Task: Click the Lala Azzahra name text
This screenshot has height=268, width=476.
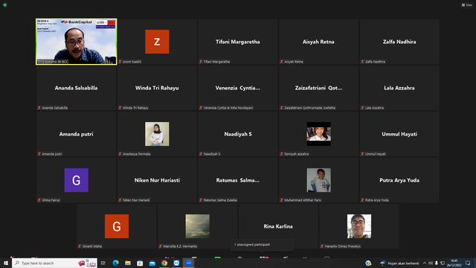Action: pyautogui.click(x=399, y=88)
